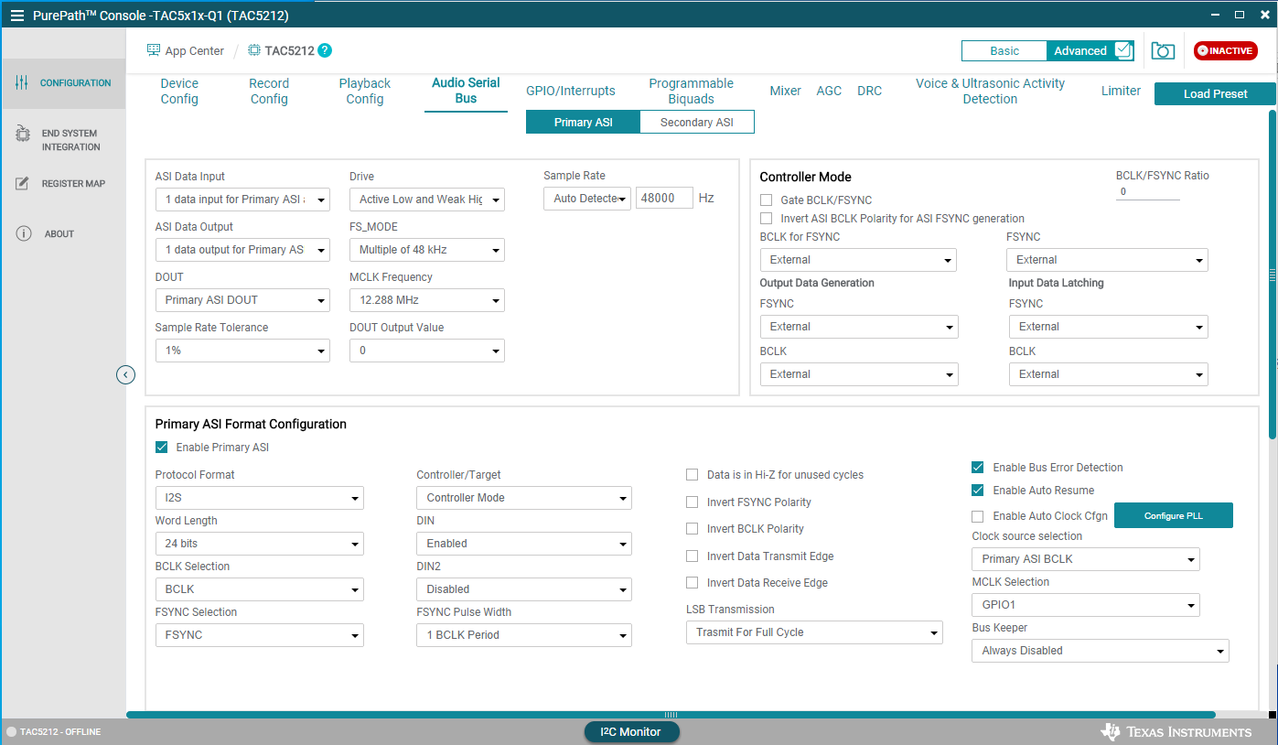Viewport: 1278px width, 745px height.
Task: Disable Enable Bus Error Detection
Action: 978,468
